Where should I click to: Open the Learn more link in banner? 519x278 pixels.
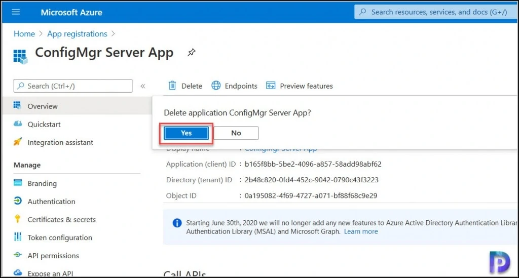pyautogui.click(x=361, y=231)
